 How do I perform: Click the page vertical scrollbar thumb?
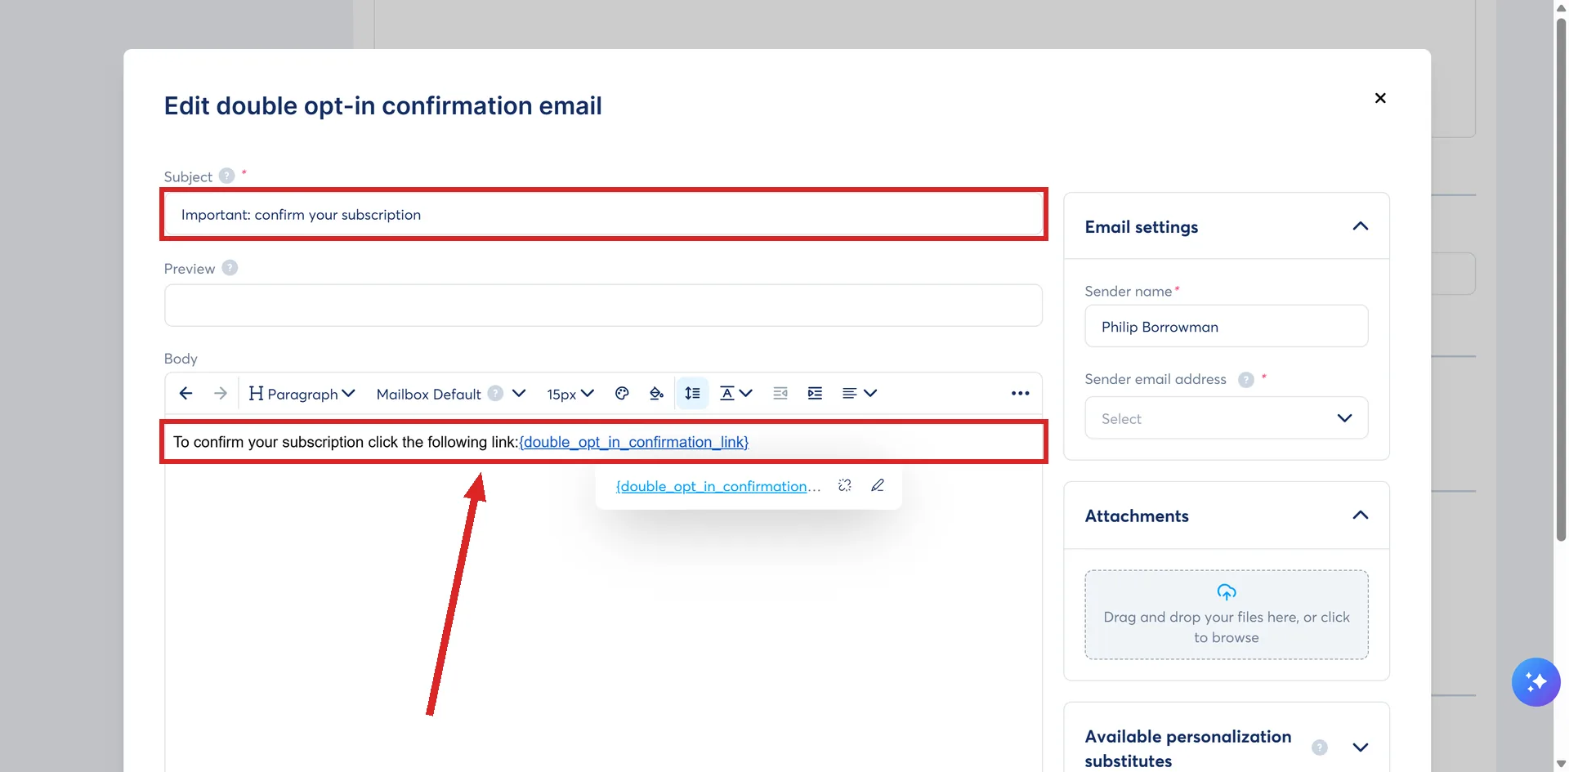click(x=1561, y=279)
